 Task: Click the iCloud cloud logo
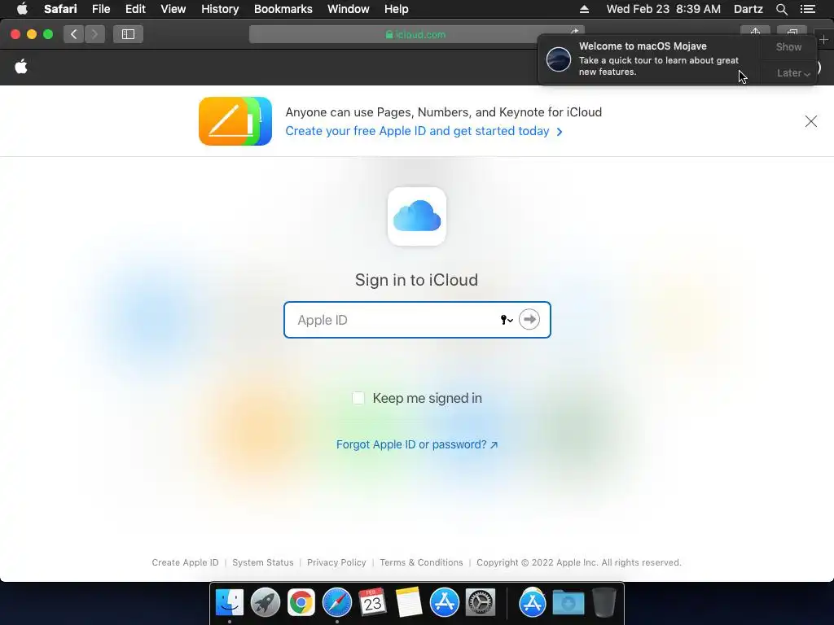tap(417, 216)
